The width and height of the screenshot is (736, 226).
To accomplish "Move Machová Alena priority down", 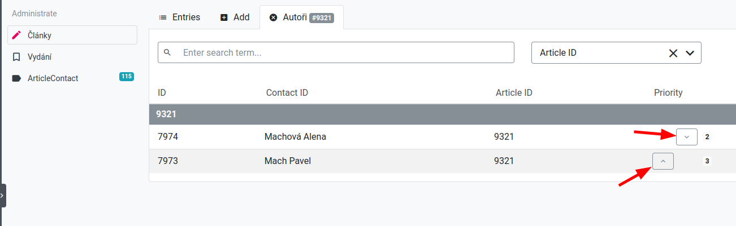I will [x=686, y=137].
